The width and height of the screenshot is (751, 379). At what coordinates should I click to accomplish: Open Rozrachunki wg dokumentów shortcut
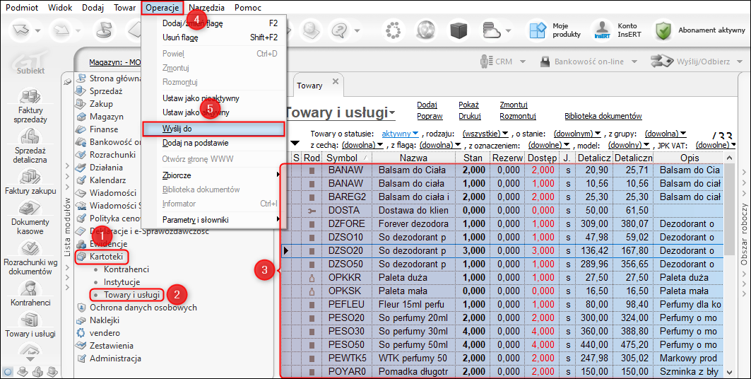[30, 258]
